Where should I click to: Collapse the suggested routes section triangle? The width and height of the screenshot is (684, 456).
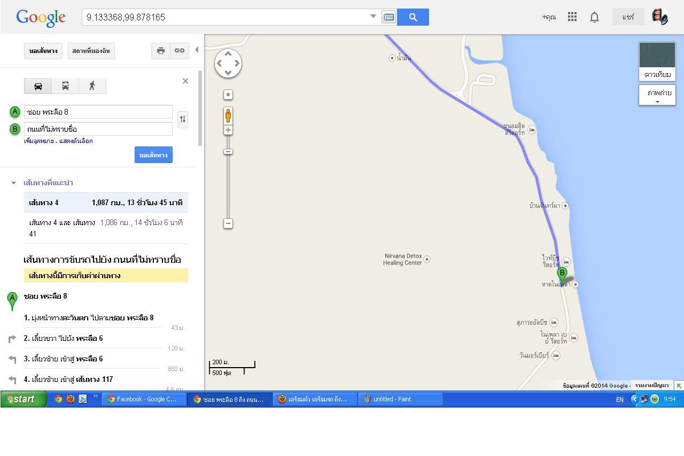tap(14, 184)
